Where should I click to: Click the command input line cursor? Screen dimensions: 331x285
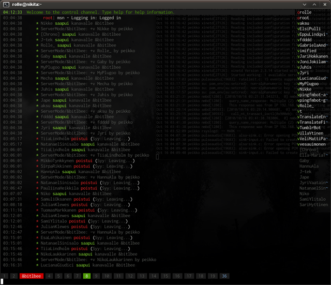2,281
